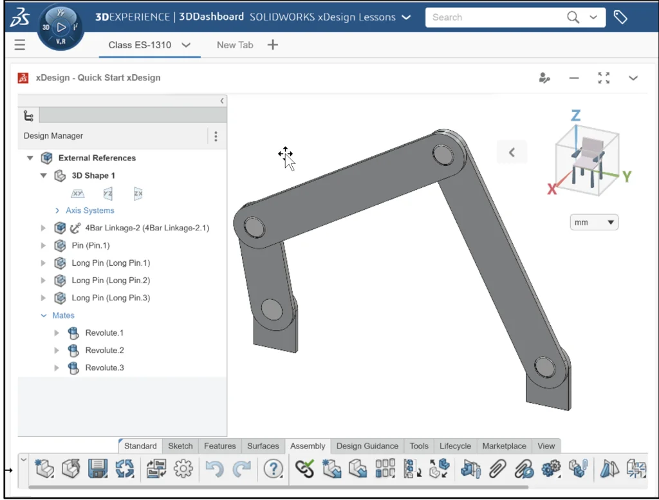The image size is (659, 500).
Task: Click the paperclip Mate icon
Action: [497, 469]
